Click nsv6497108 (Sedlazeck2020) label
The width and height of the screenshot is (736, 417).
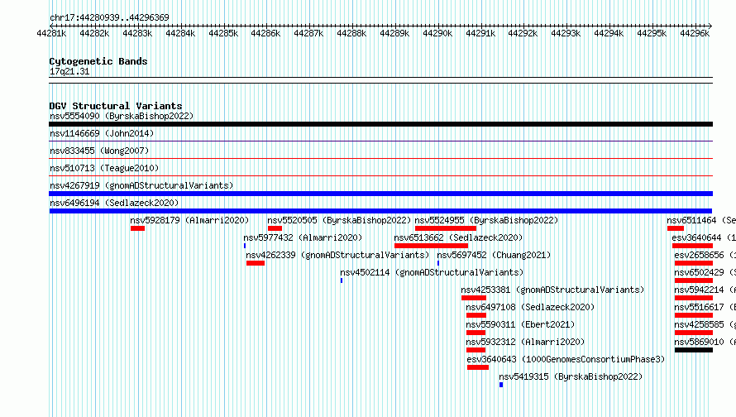[530, 307]
